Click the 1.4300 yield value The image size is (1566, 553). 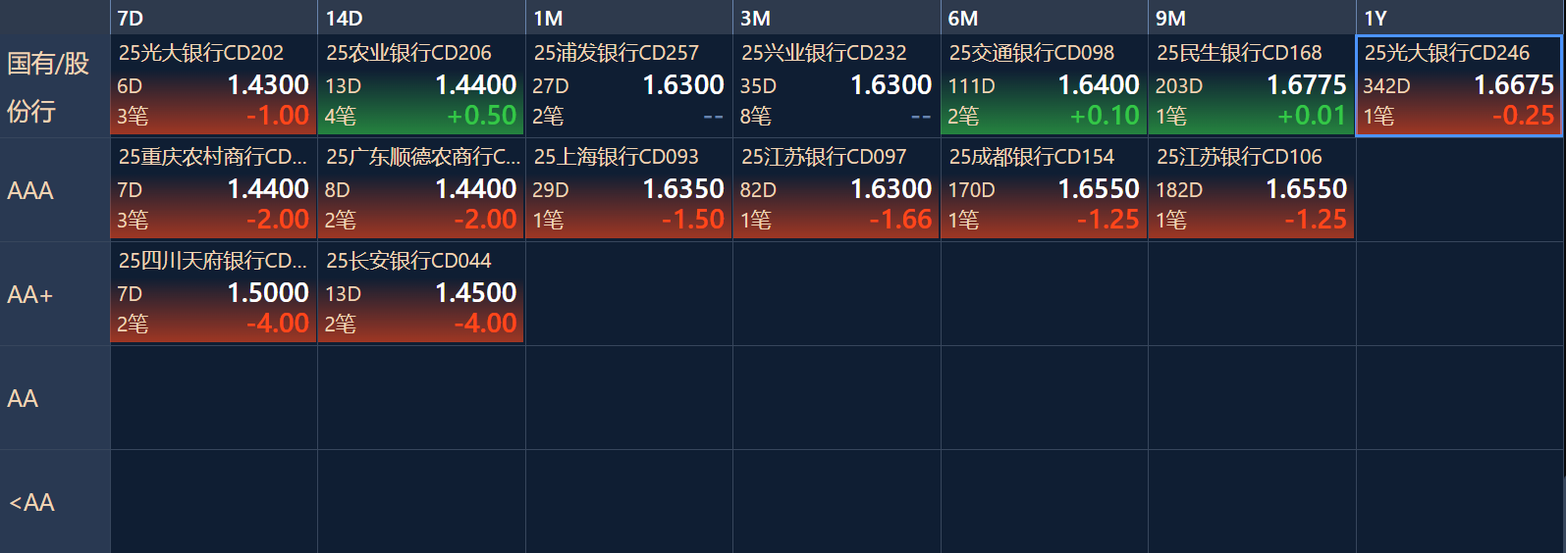point(268,85)
